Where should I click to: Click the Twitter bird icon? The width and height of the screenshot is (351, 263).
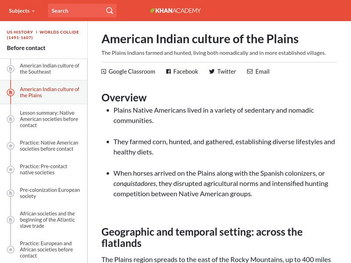tap(212, 71)
